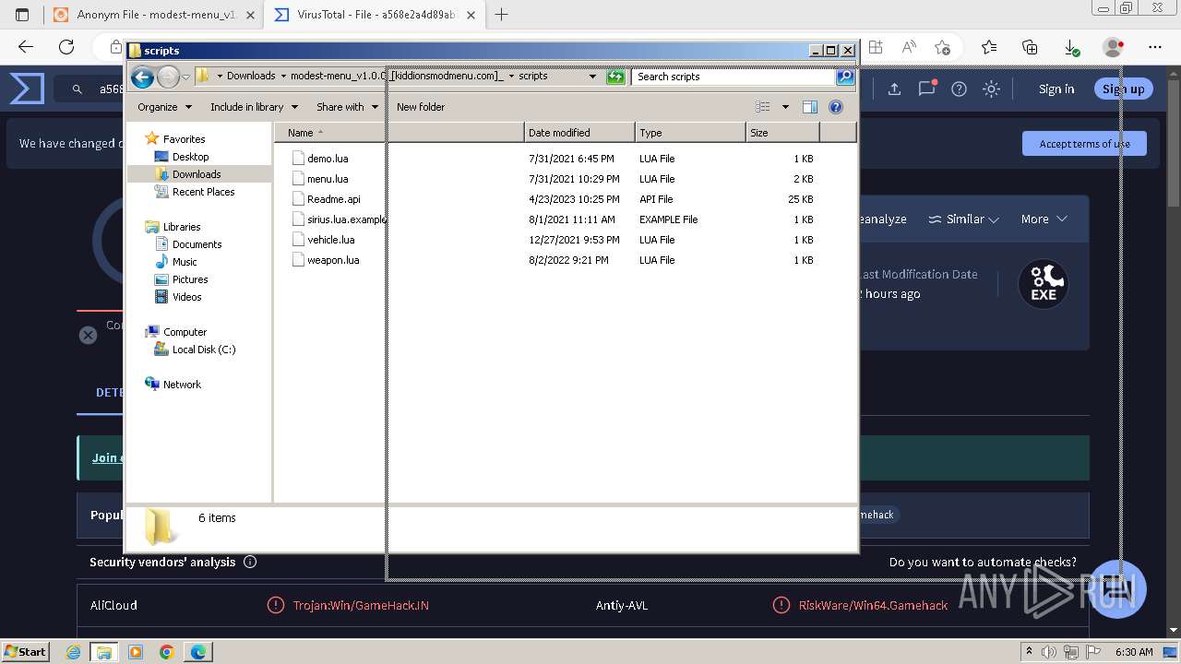
Task: Open Recent Places in navigation pane
Action: tap(203, 192)
